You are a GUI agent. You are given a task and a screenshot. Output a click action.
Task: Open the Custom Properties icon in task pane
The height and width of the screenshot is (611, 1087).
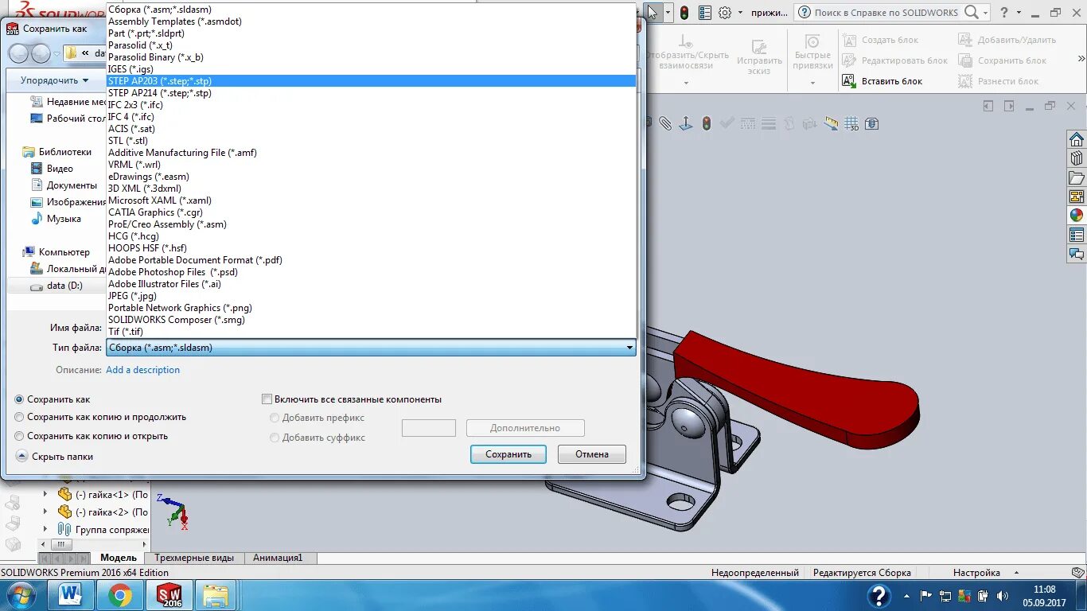pyautogui.click(x=1077, y=235)
